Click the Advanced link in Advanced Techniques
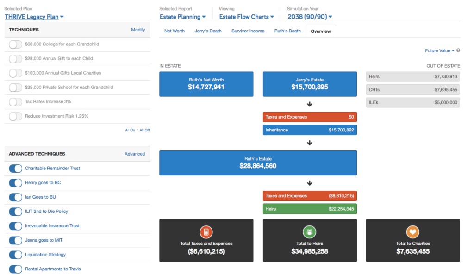 tap(135, 154)
